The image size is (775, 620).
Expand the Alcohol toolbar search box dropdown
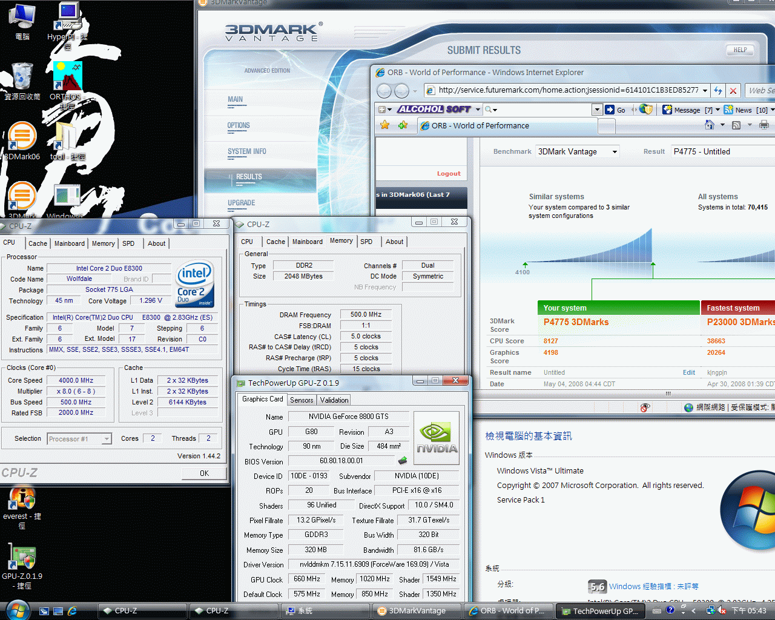tap(597, 110)
